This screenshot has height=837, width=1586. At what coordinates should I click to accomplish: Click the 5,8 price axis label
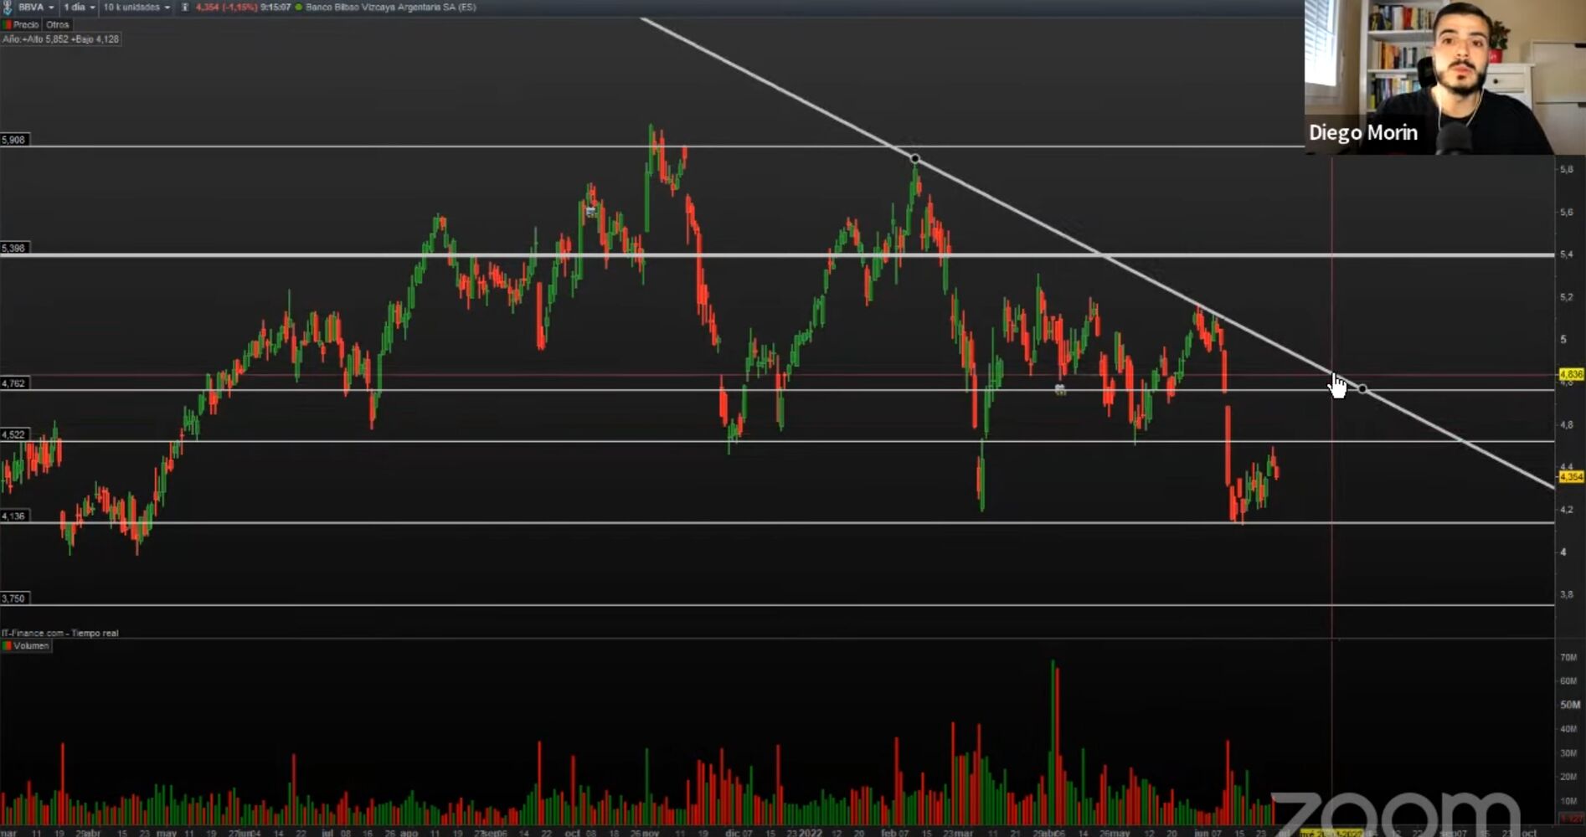pos(1566,170)
